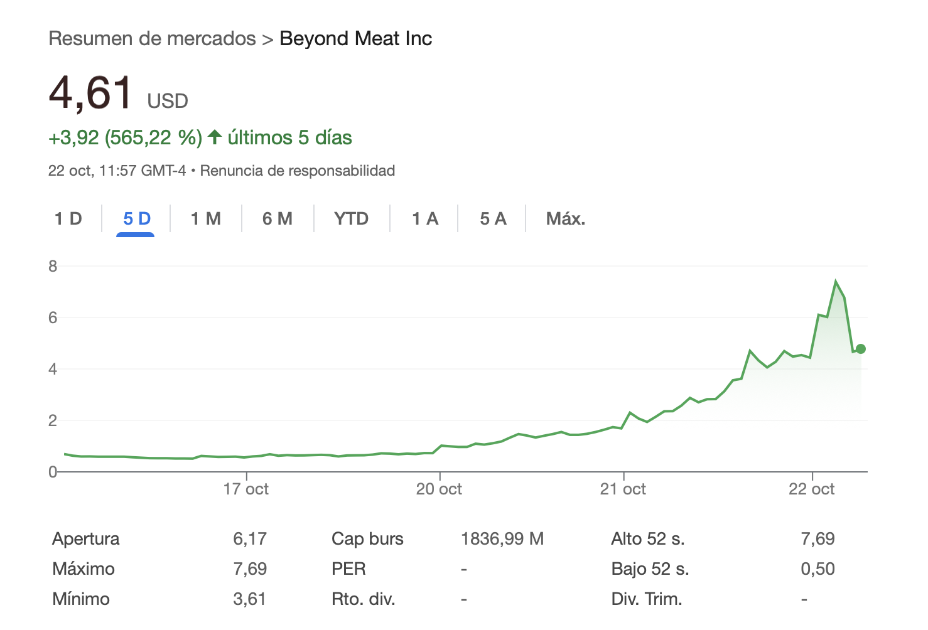The width and height of the screenshot is (928, 630).
Task: Open the Resumen de mercados breadcrumb link
Action: click(x=152, y=39)
